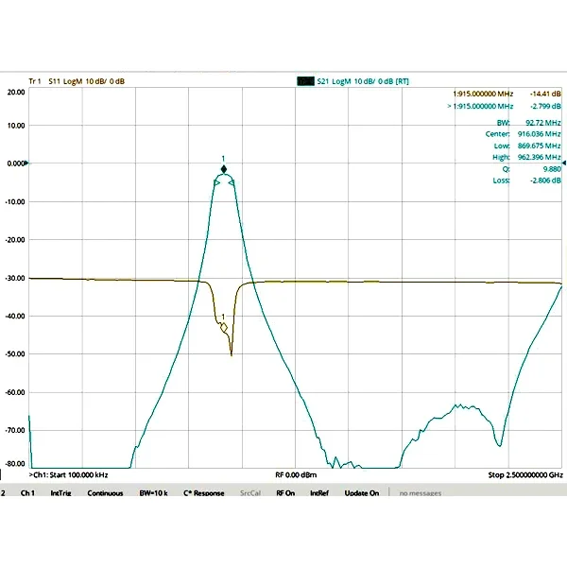Click the BW 92.72 MHz value
567x567 pixels.
point(542,123)
